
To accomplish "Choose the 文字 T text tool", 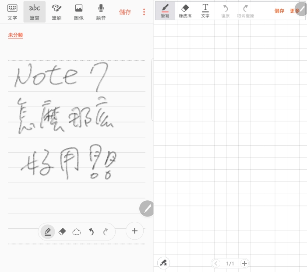I will click(x=205, y=11).
